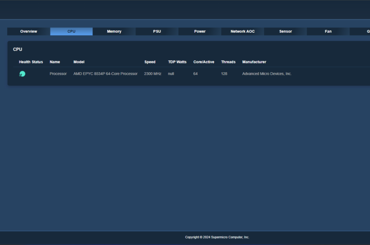Open the Overview tab
The width and height of the screenshot is (370, 245).
pyautogui.click(x=28, y=31)
